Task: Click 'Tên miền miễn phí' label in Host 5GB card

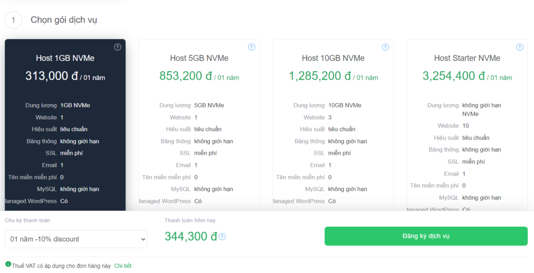Action: tap(166, 177)
